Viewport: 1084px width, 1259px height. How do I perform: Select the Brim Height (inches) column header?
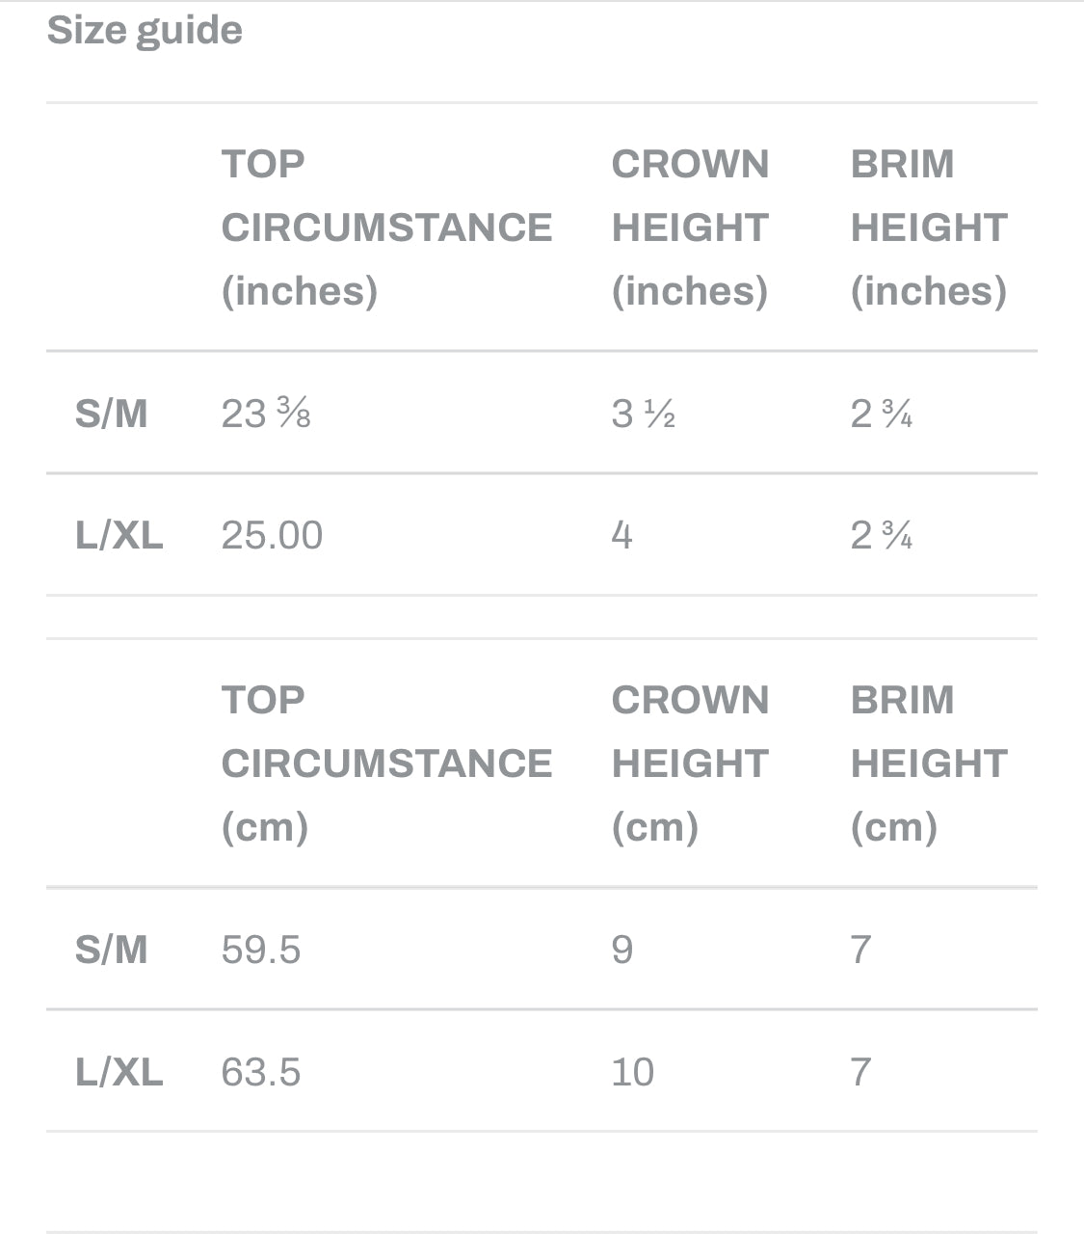pyautogui.click(x=929, y=228)
